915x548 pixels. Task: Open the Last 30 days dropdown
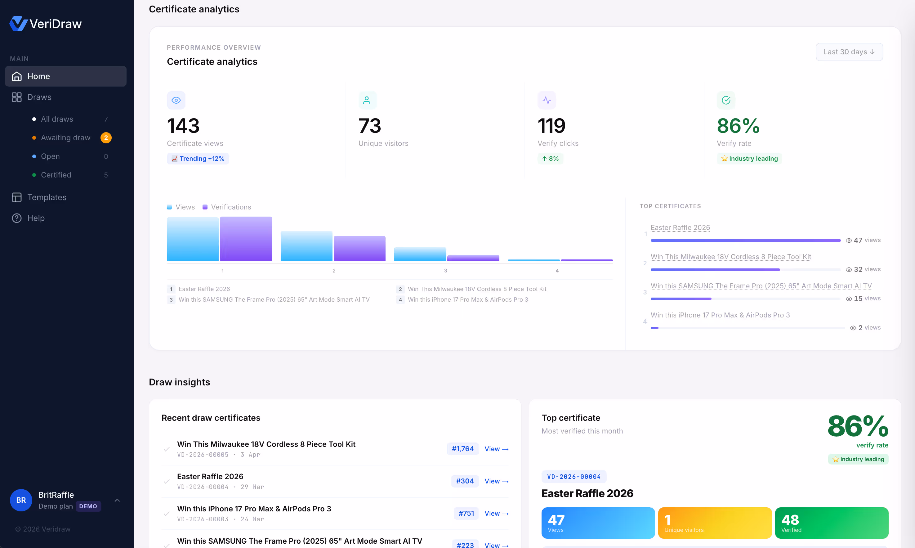[x=849, y=52]
